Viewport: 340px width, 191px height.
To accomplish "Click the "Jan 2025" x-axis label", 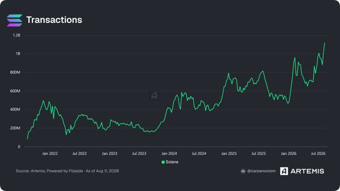I will pyautogui.click(x=229, y=154).
